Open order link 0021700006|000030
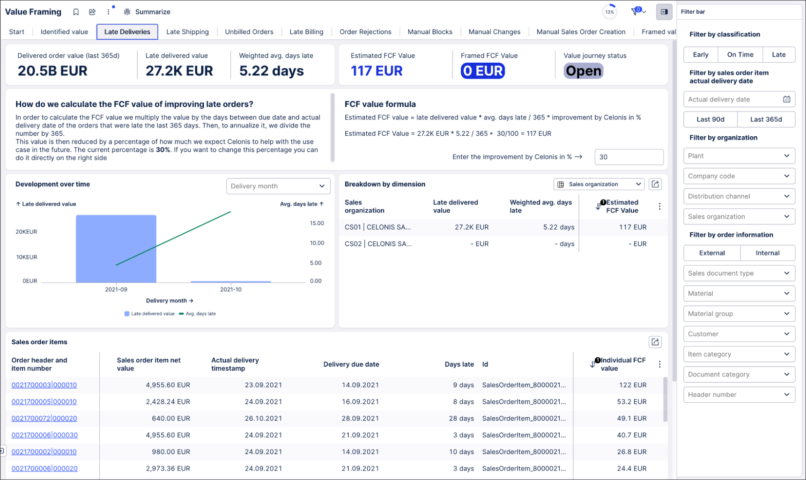This screenshot has height=480, width=806. coord(44,435)
